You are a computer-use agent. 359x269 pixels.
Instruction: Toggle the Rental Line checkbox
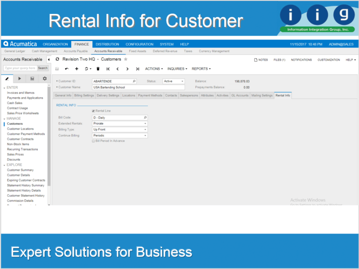click(93, 111)
